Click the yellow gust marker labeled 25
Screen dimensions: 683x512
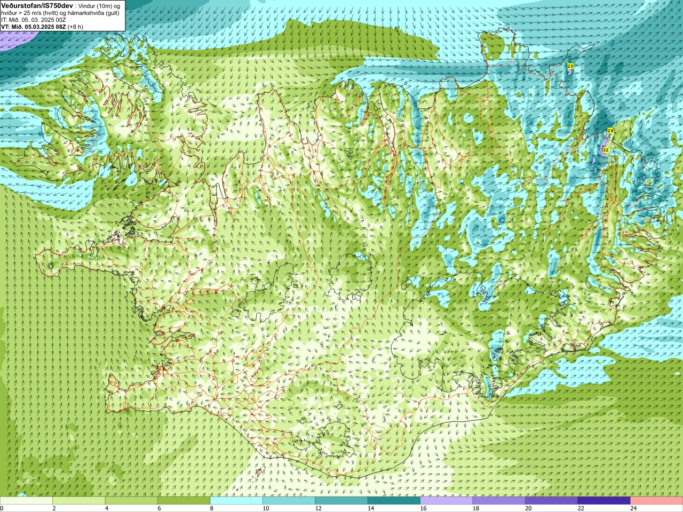[x=570, y=66]
